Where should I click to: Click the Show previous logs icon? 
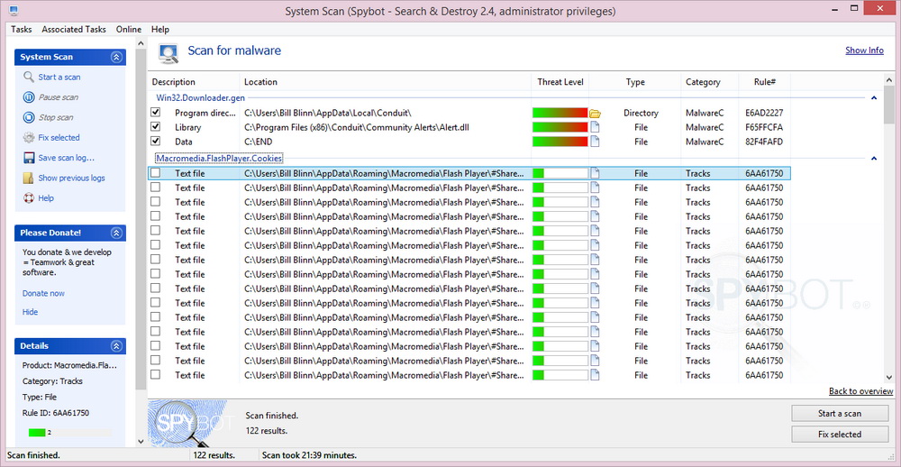click(x=29, y=178)
